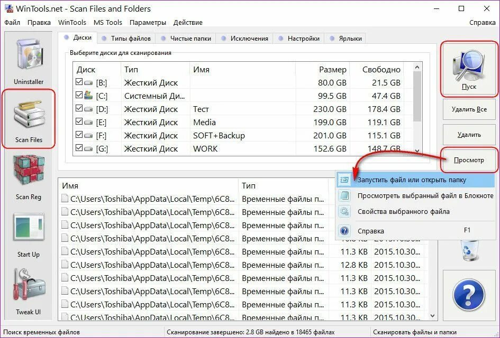Click file icon of the first result row
Image resolution: width=500 pixels, height=338 pixels.
(65, 199)
